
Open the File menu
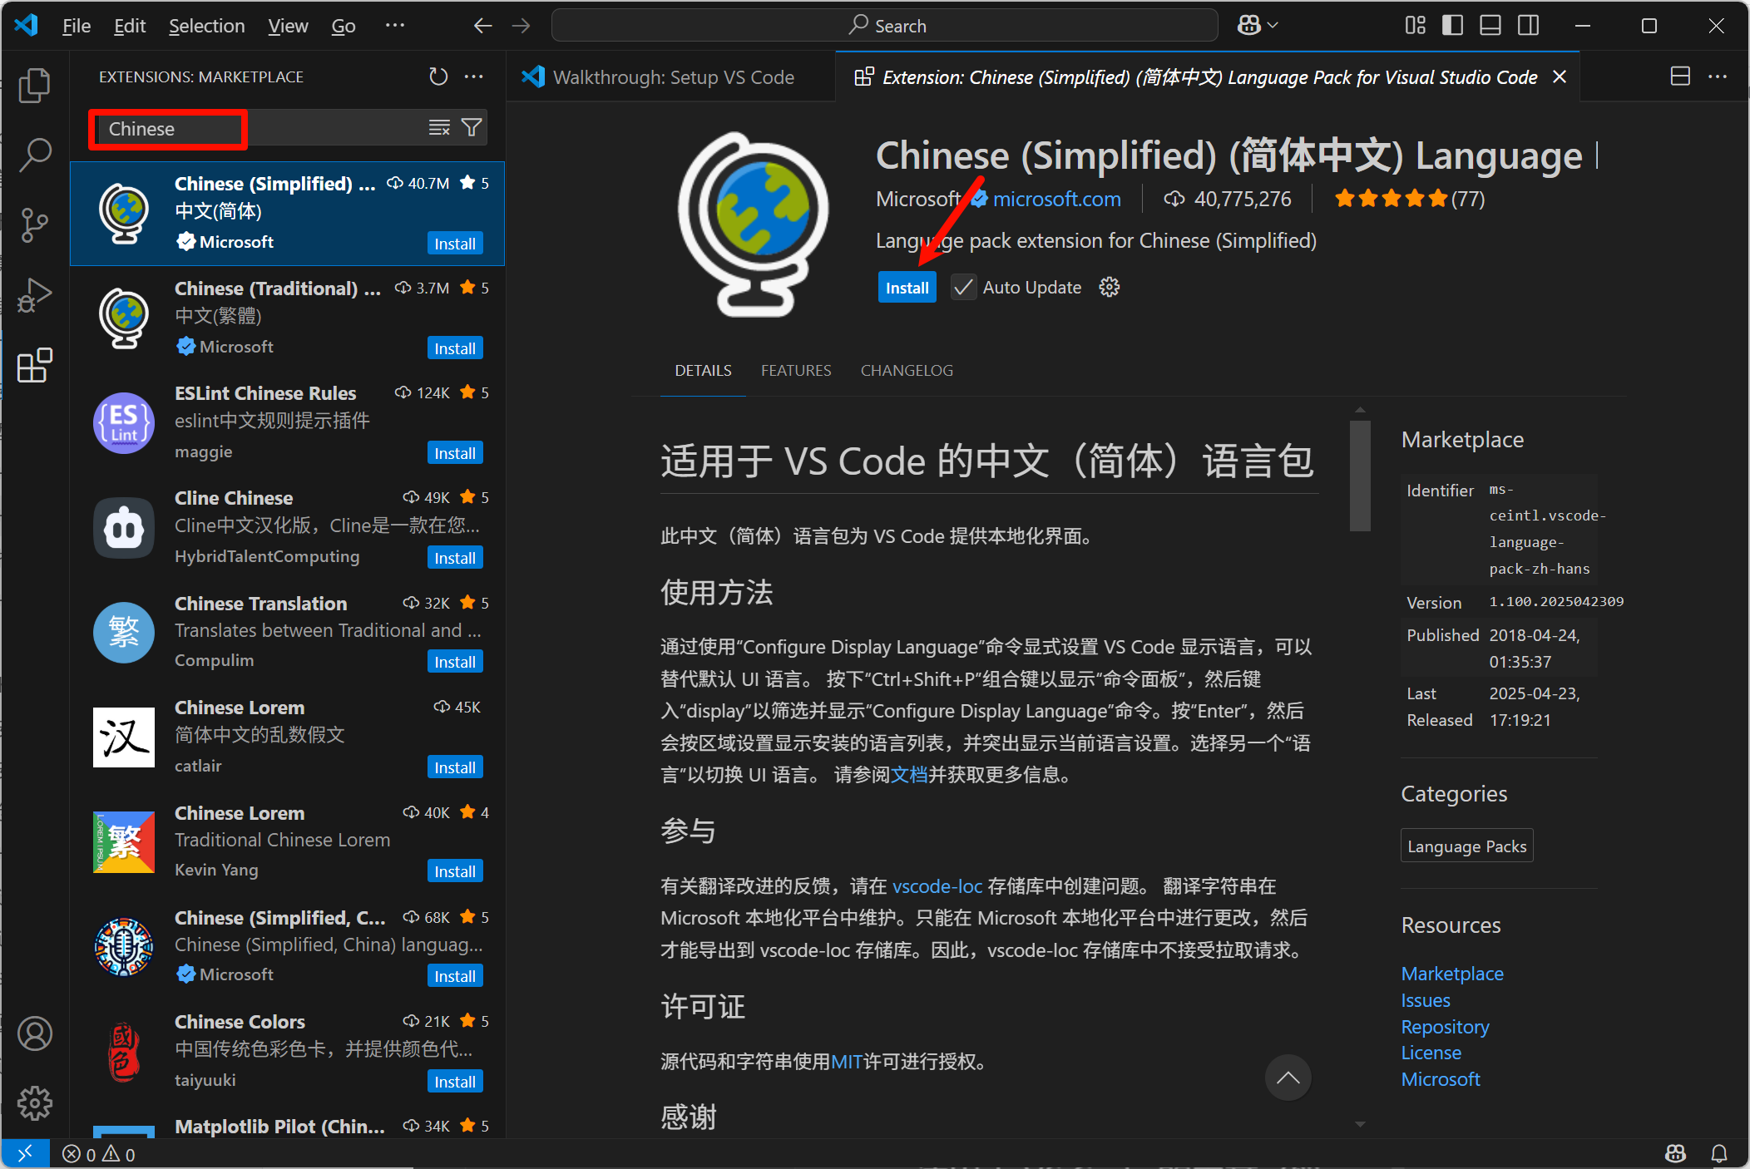tap(77, 26)
